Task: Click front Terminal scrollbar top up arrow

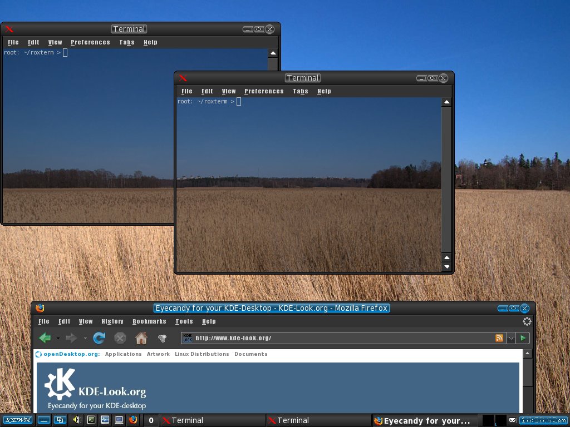Action: [447, 102]
